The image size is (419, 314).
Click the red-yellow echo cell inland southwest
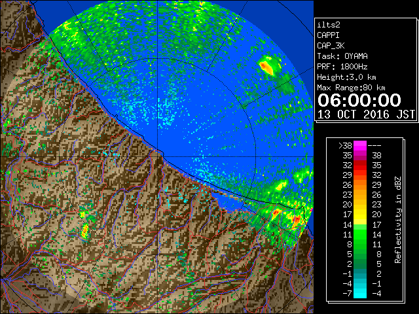tap(84, 231)
